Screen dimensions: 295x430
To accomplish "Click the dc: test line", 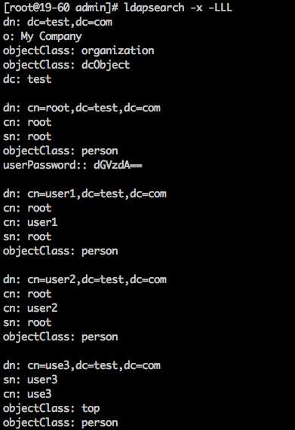I will [x=27, y=80].
